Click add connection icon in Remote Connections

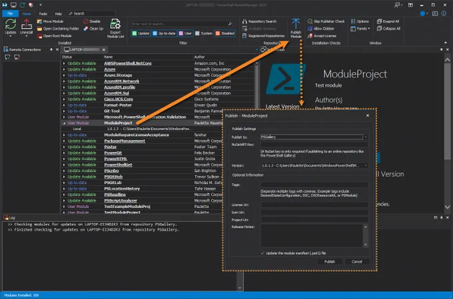[x=7, y=57]
